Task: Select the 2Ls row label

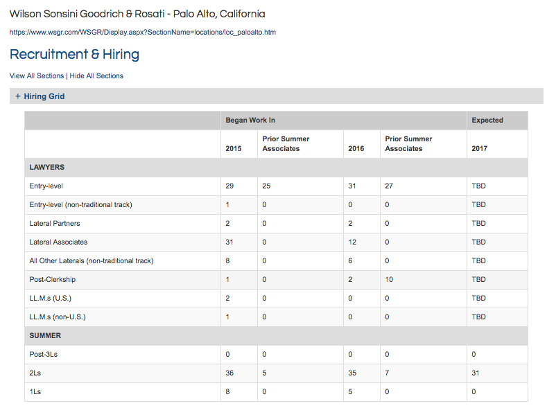Action: (35, 373)
